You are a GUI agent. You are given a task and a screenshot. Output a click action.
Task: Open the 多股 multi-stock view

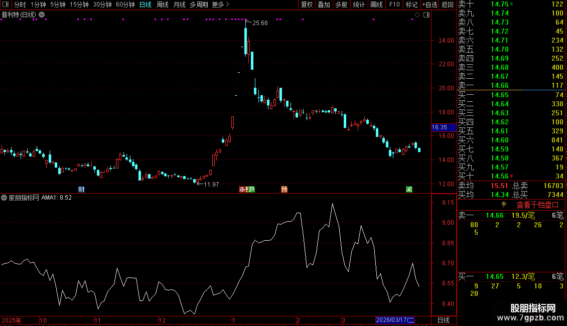[341, 5]
